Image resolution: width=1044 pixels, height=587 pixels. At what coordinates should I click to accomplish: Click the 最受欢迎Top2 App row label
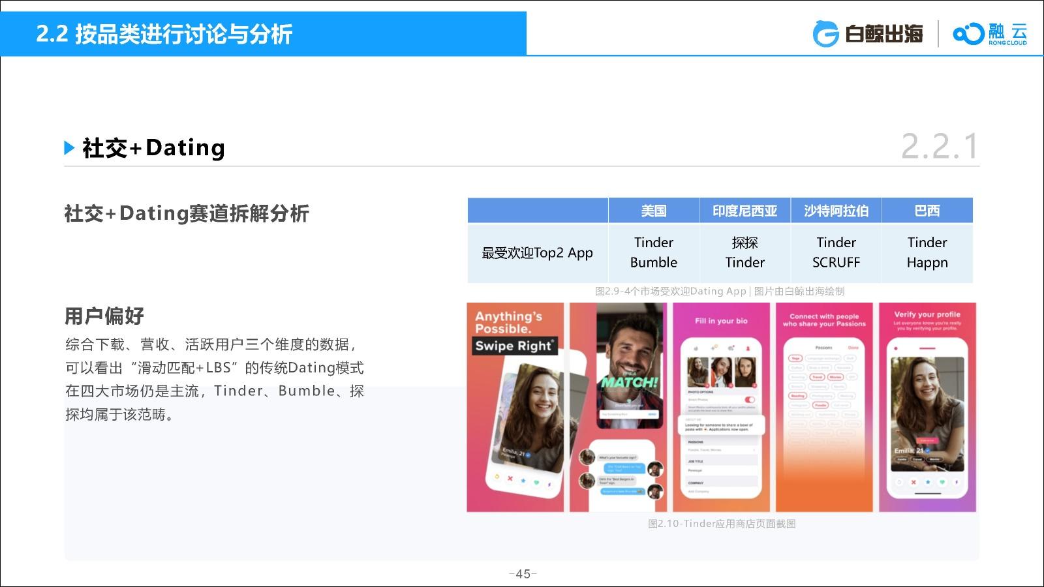[x=537, y=253]
